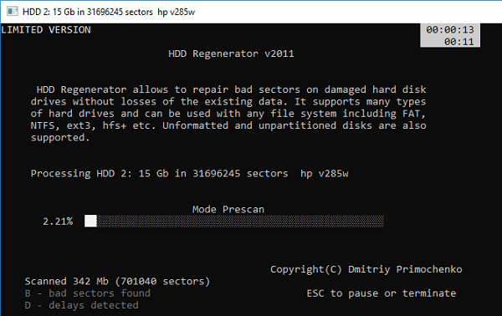
Task: Click the HDD window title bar icon
Action: point(13,12)
